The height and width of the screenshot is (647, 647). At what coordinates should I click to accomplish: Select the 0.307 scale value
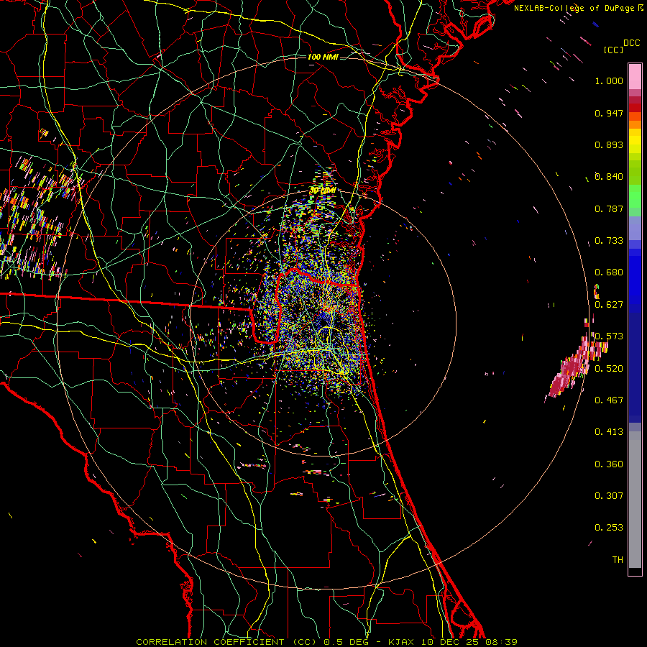point(609,495)
